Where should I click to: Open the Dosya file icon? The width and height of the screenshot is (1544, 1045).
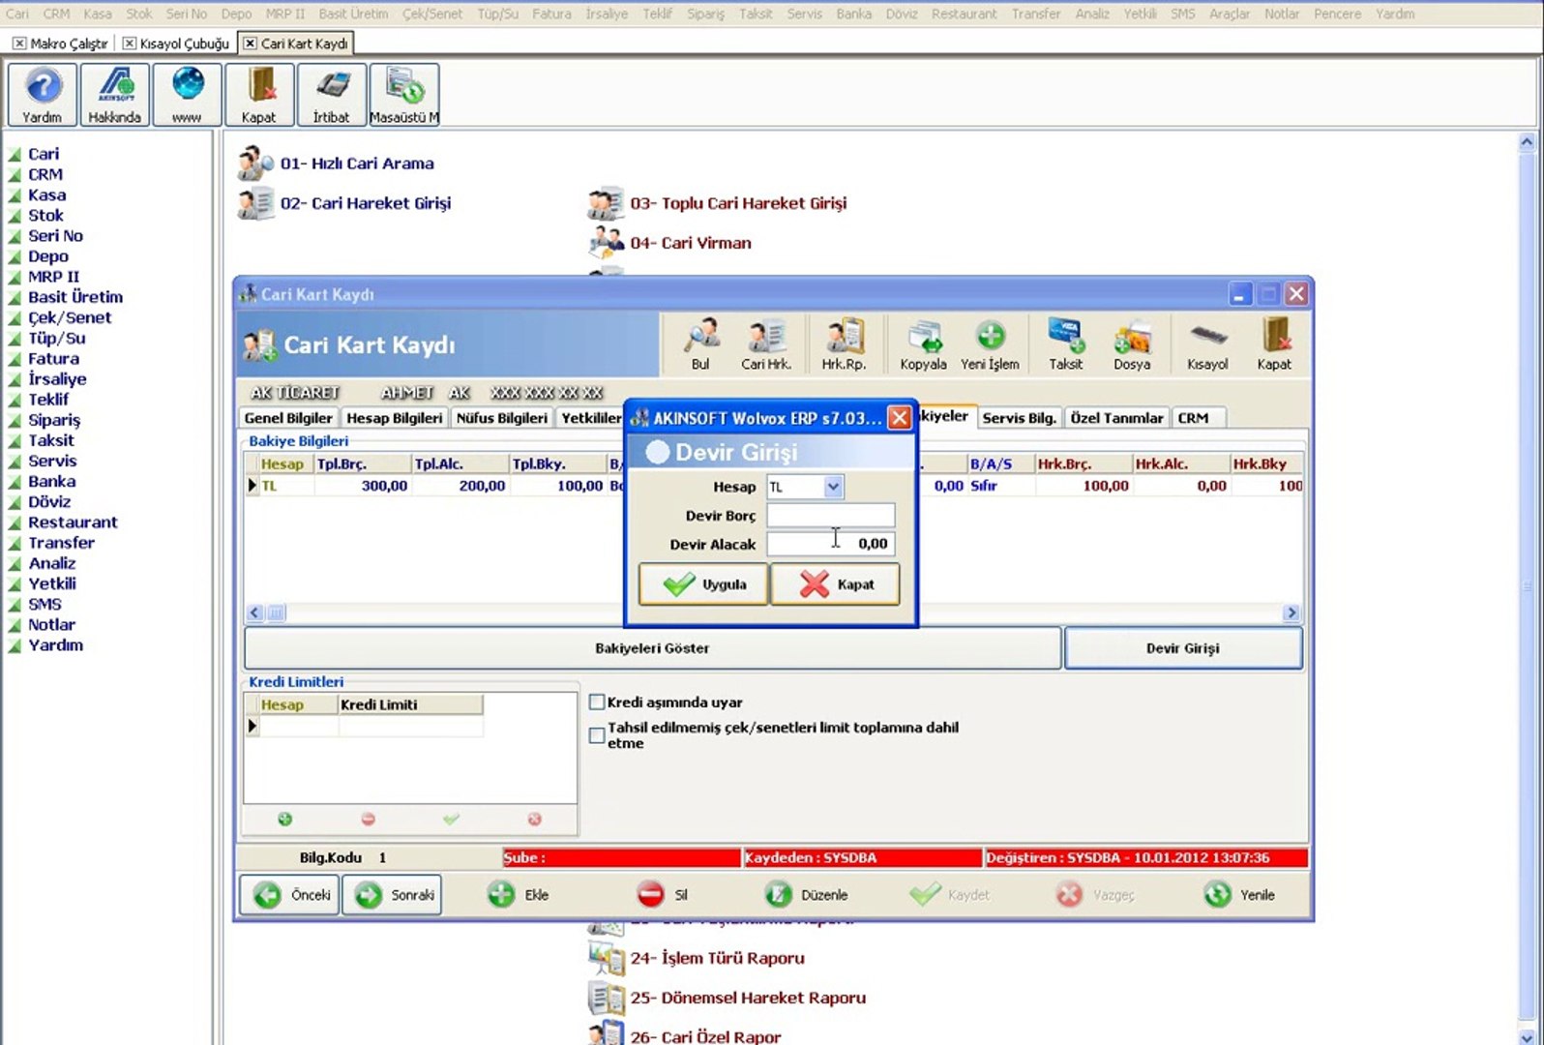[1132, 344]
